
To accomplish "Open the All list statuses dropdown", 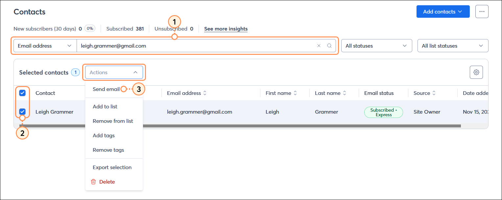I will [453, 46].
